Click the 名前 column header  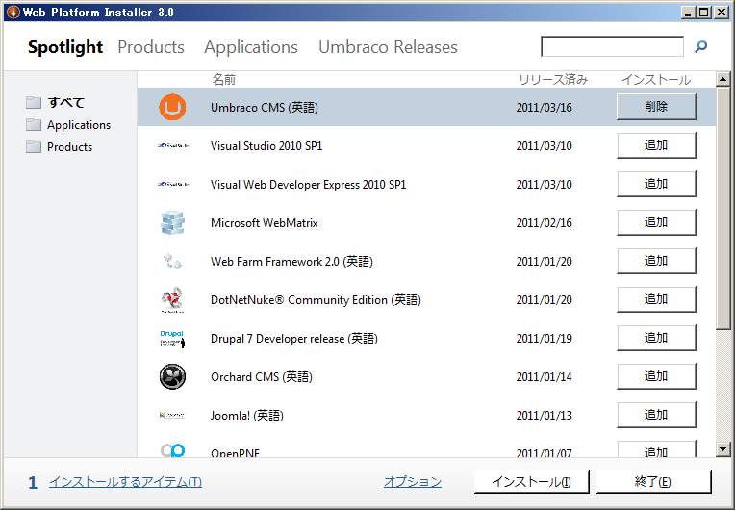pos(223,80)
